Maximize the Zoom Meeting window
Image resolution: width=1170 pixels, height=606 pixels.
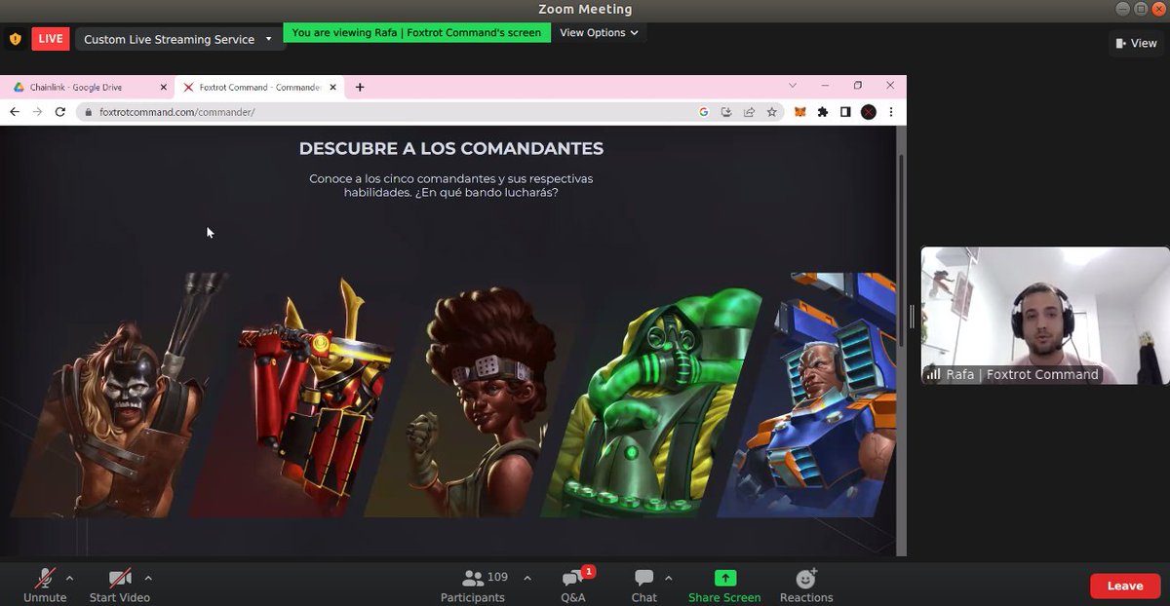1140,9
